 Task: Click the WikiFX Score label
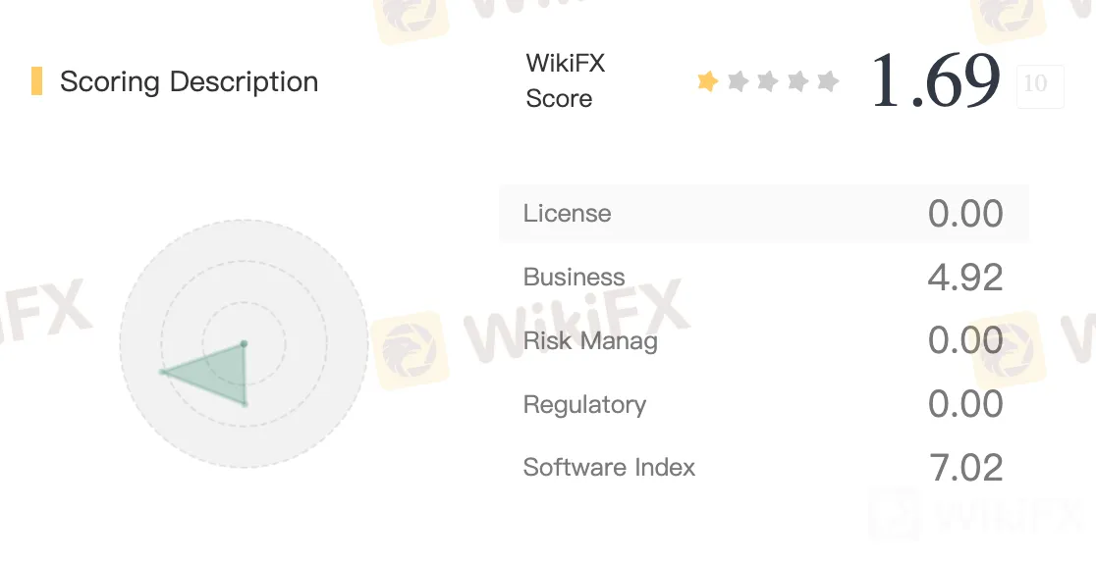coord(565,81)
